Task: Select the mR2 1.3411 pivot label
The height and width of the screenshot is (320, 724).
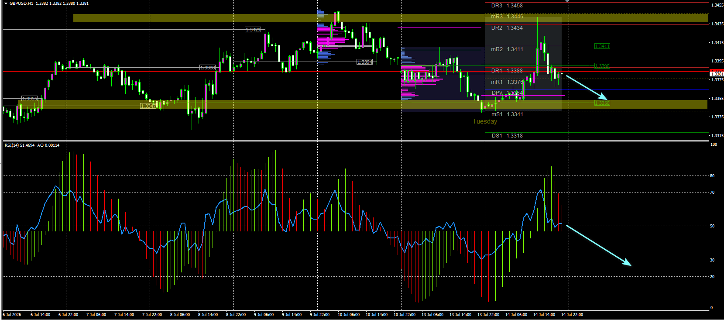Action: click(507, 49)
